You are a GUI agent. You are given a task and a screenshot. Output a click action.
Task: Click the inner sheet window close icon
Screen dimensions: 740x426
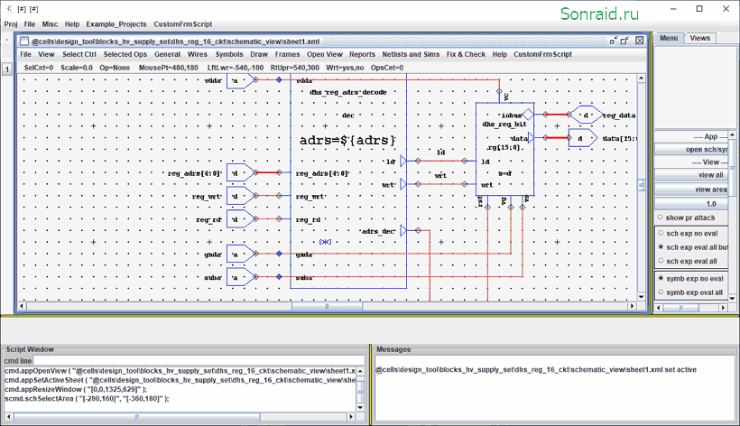tap(640, 41)
